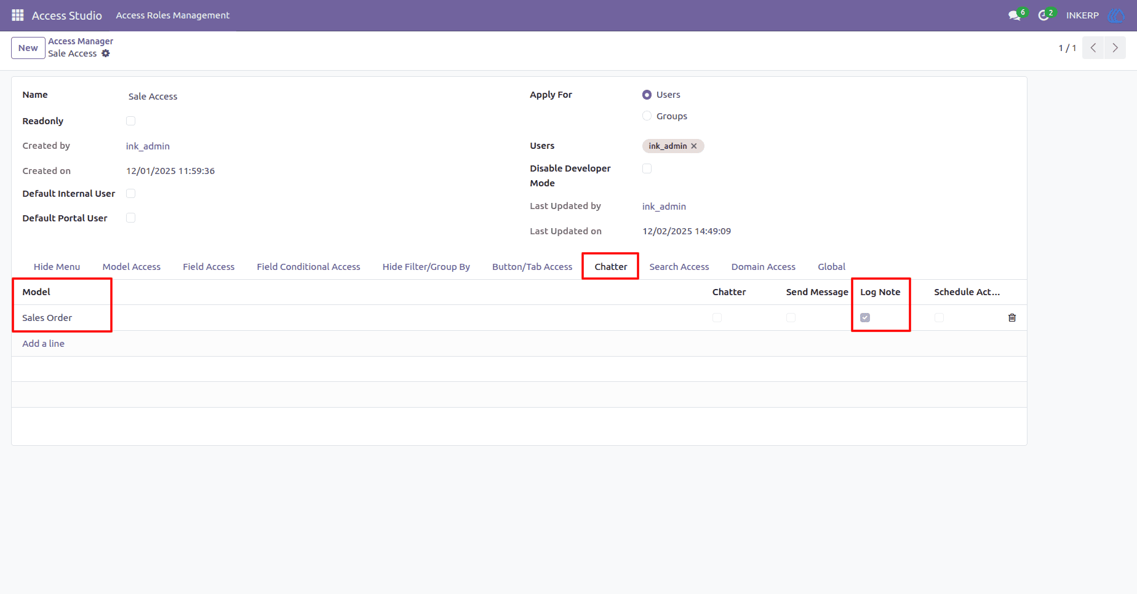The width and height of the screenshot is (1137, 594).
Task: Go to the previous record arrow
Action: pyautogui.click(x=1093, y=48)
